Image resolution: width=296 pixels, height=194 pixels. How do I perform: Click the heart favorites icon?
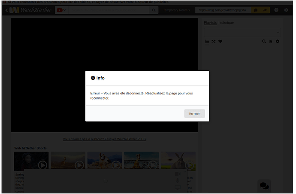(220, 41)
